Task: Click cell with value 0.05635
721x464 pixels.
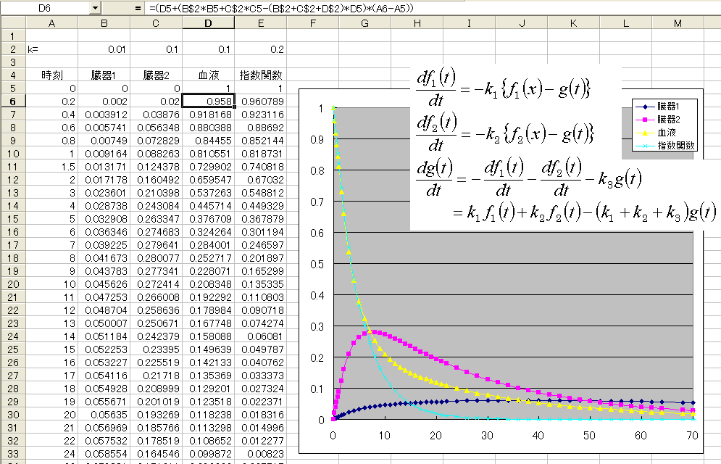Action: pos(104,415)
